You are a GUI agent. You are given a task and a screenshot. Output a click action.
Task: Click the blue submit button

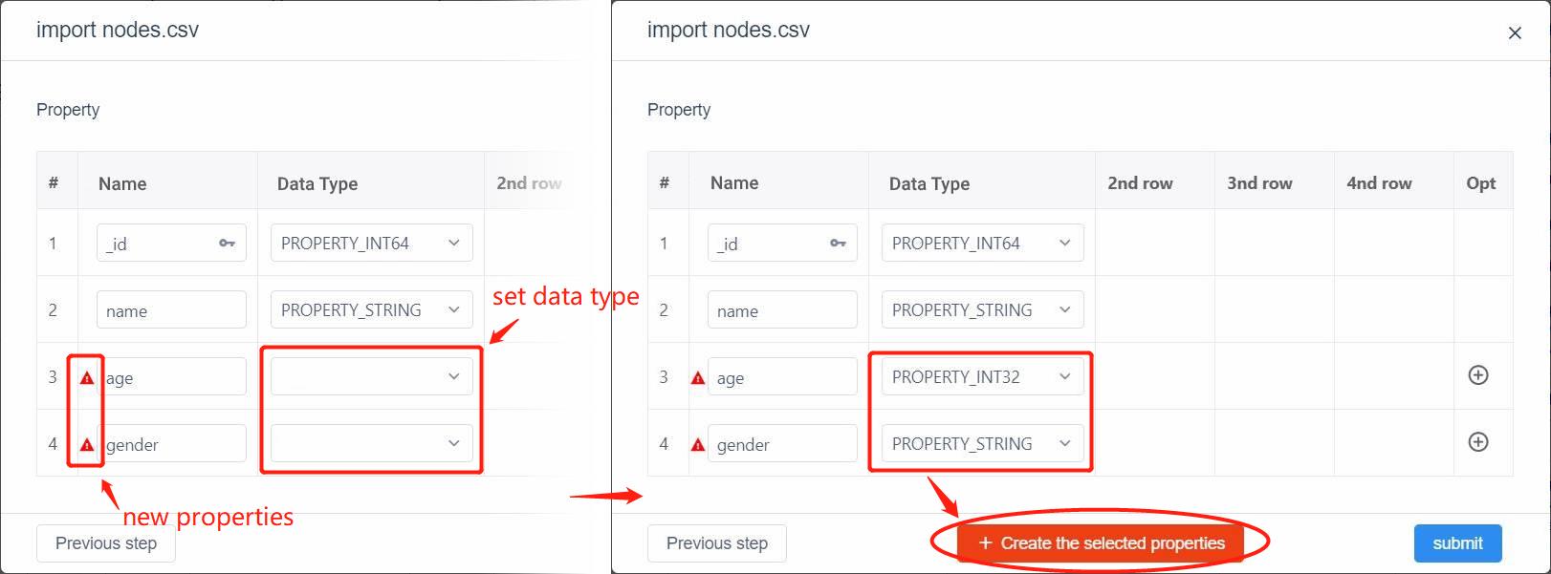tap(1457, 543)
